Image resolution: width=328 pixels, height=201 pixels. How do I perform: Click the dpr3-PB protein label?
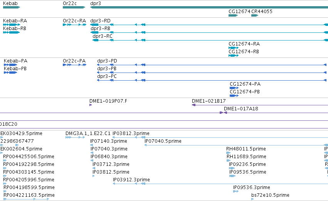[107, 69]
